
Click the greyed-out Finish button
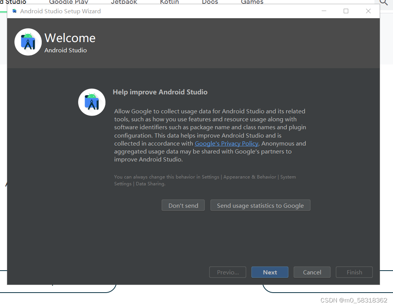pyautogui.click(x=354, y=272)
